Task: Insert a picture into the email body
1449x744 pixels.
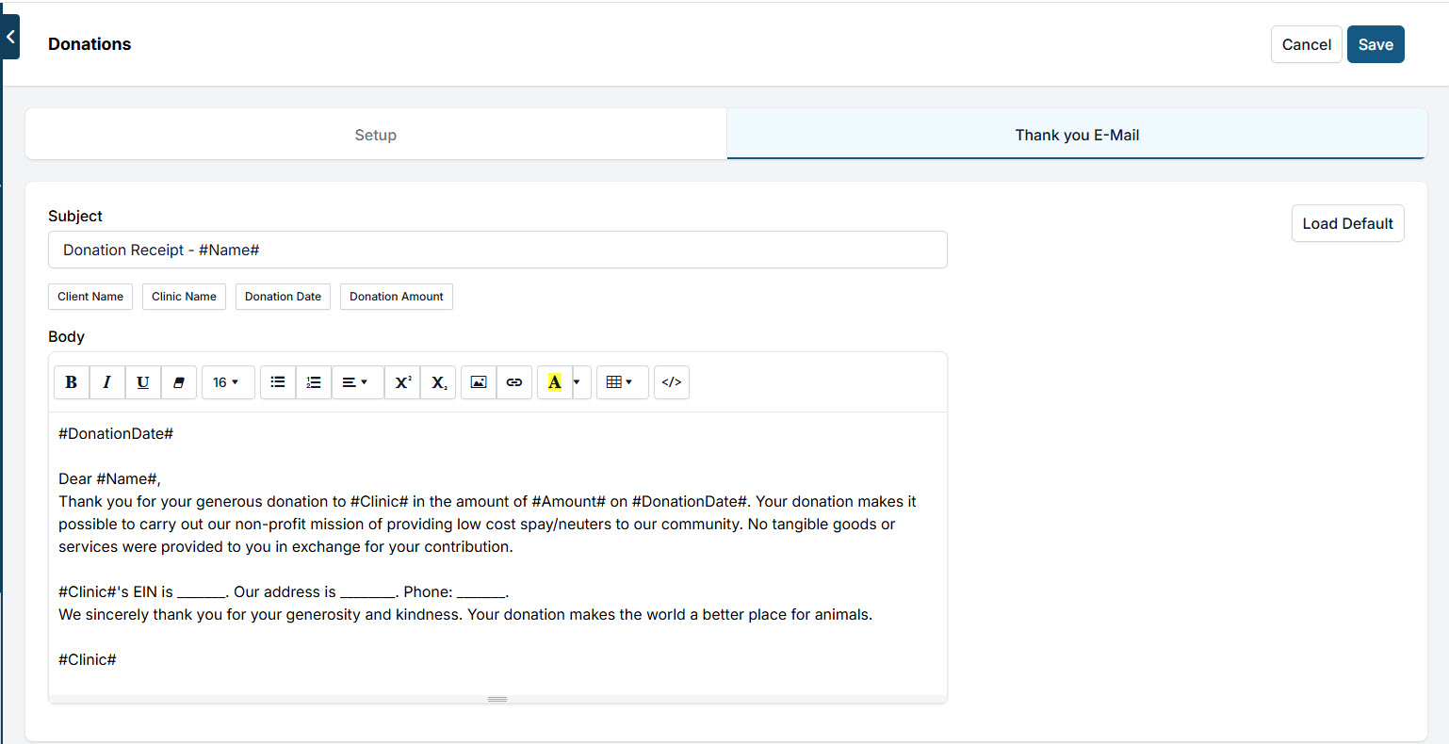Action: point(479,382)
